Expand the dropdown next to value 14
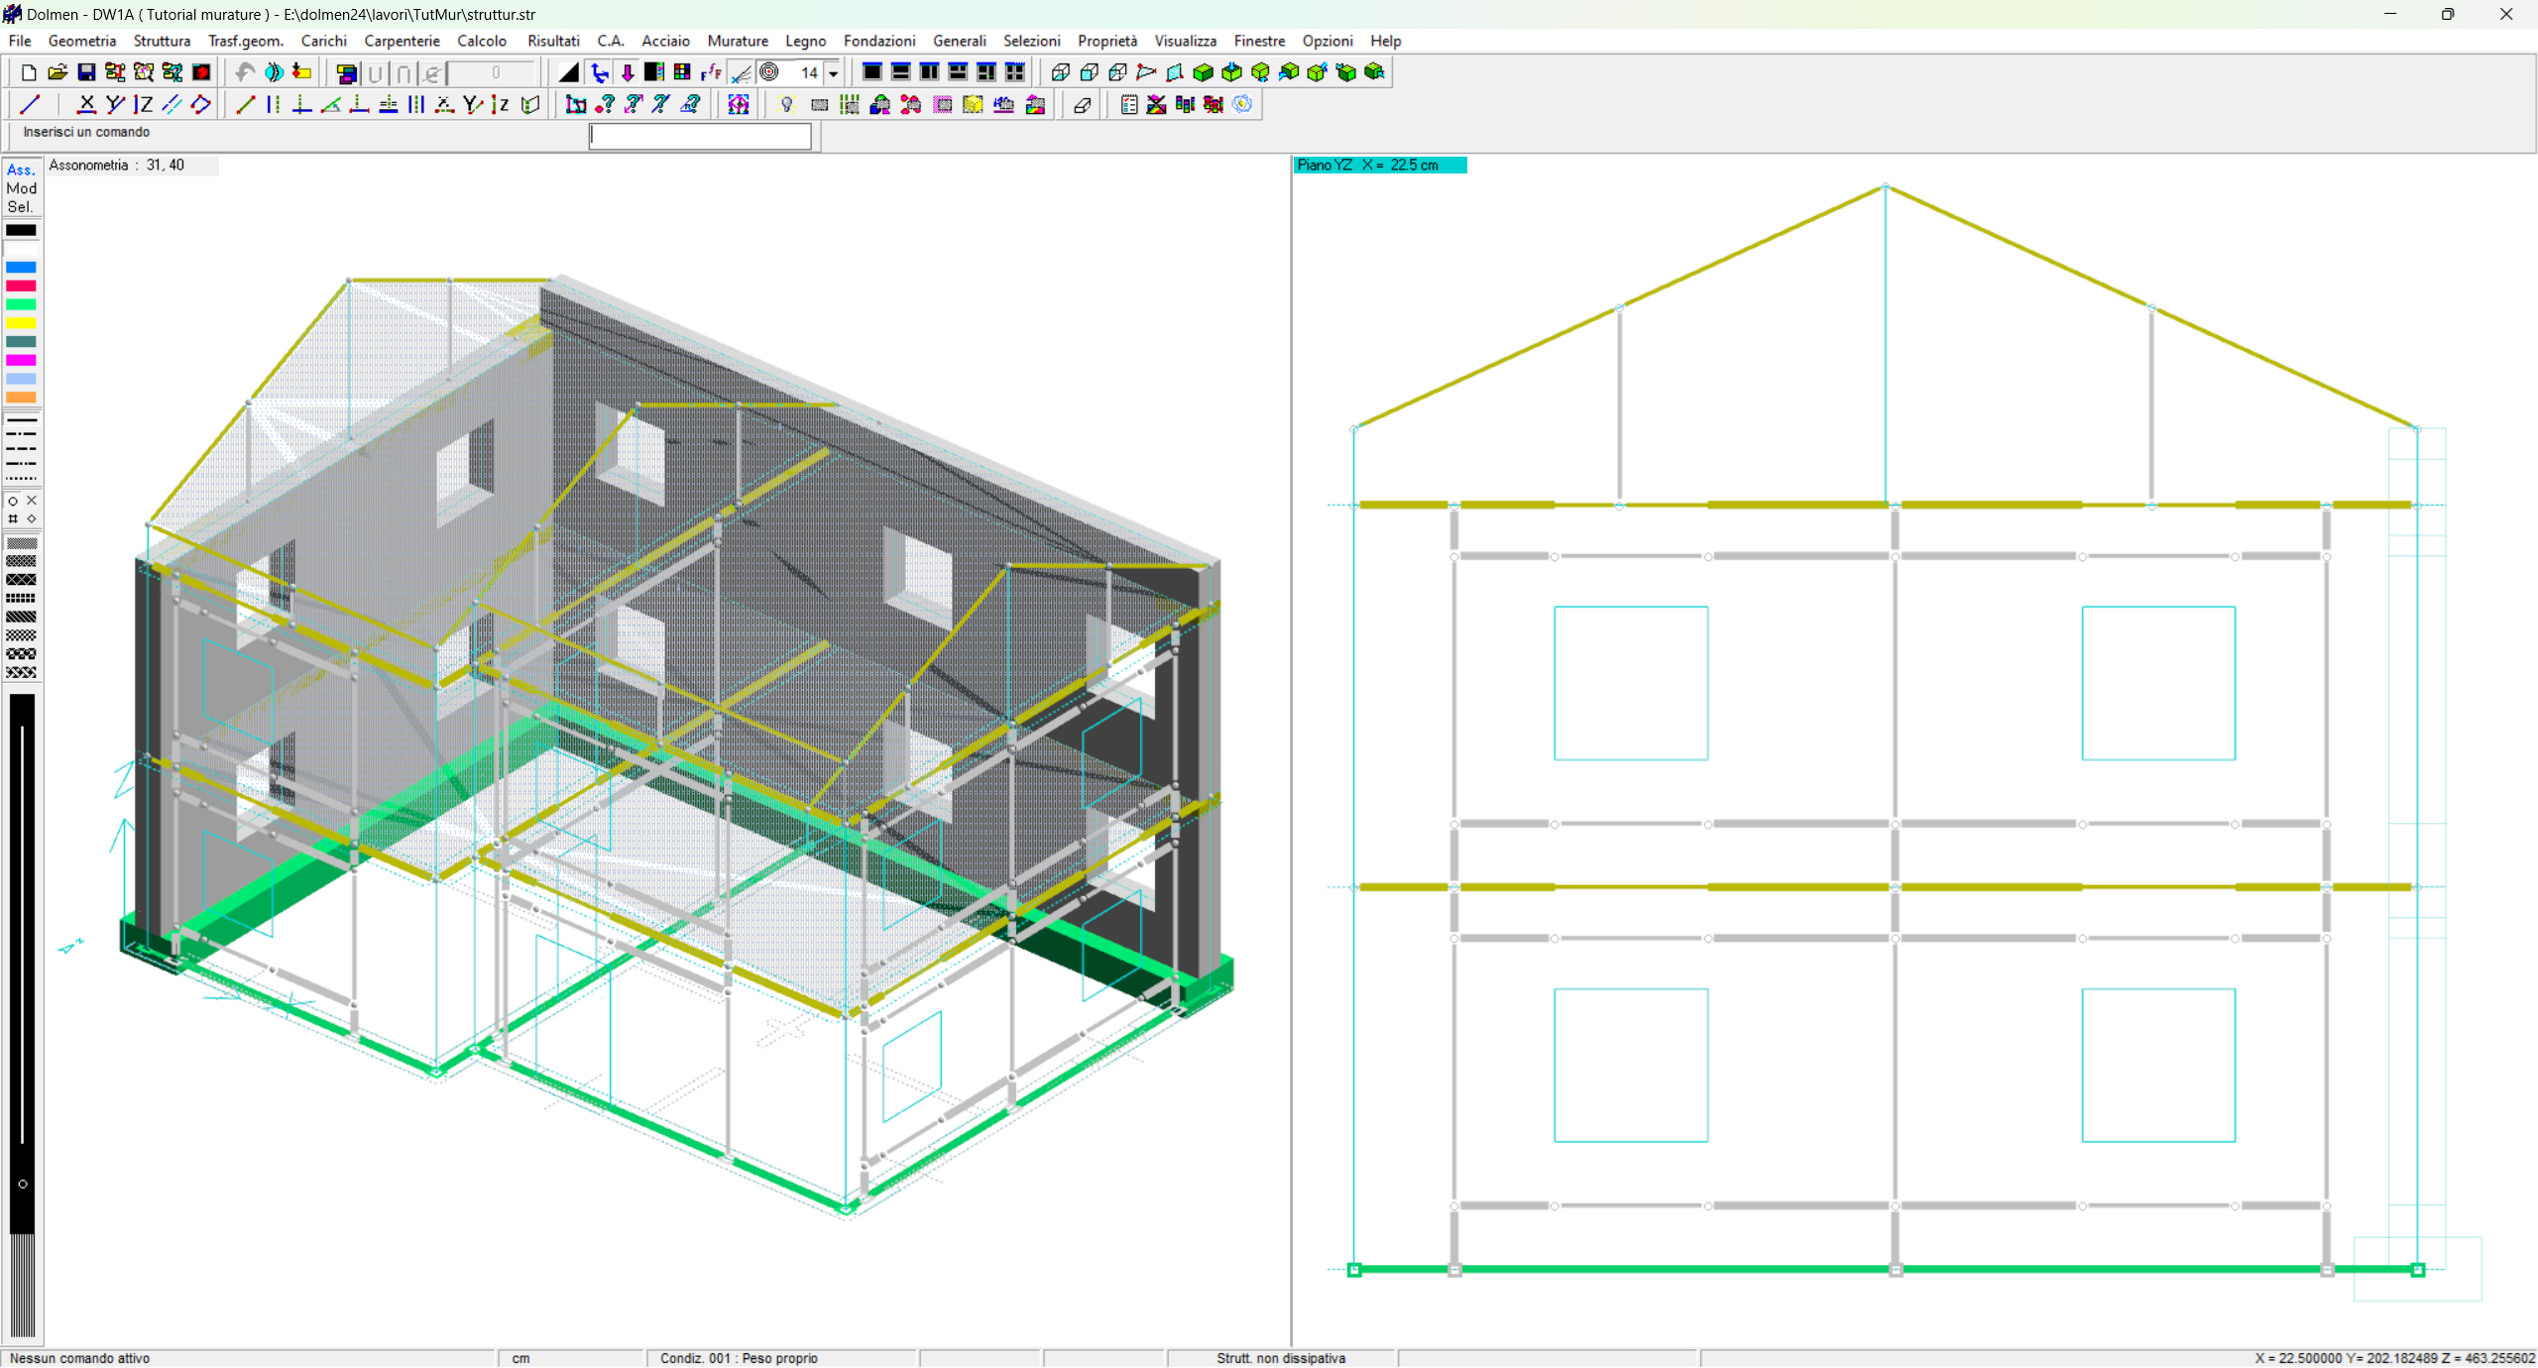 [x=833, y=73]
